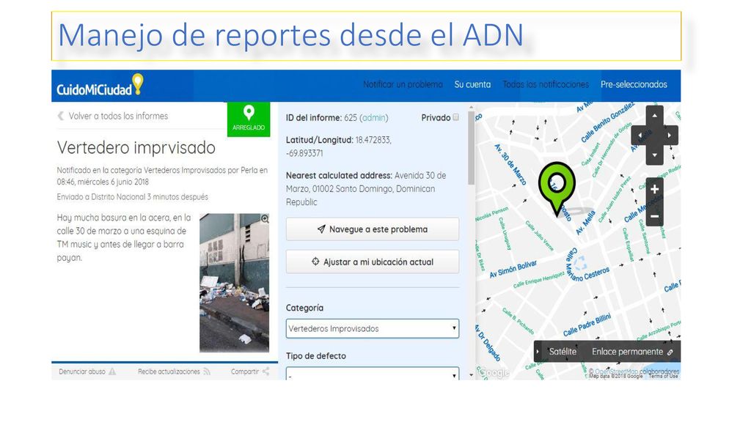Click Ajustar a mi ubicación actual
This screenshot has height=422, width=751.
pyautogui.click(x=372, y=262)
